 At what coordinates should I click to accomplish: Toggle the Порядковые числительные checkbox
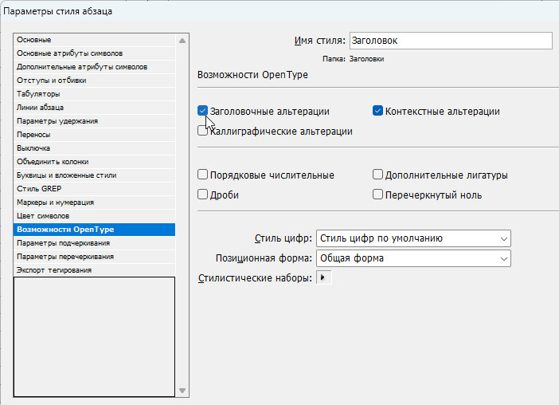pyautogui.click(x=203, y=175)
